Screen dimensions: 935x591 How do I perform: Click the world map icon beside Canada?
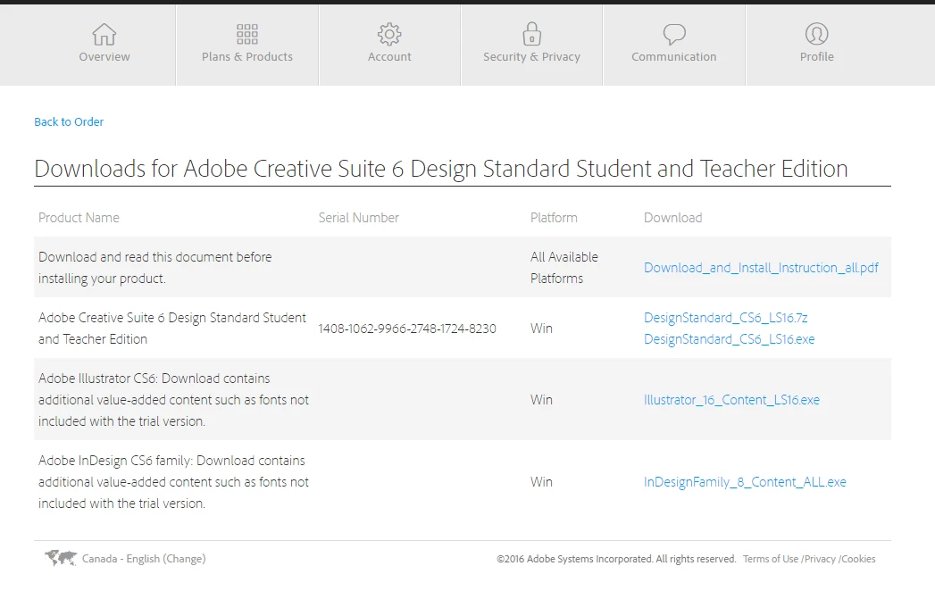click(61, 558)
